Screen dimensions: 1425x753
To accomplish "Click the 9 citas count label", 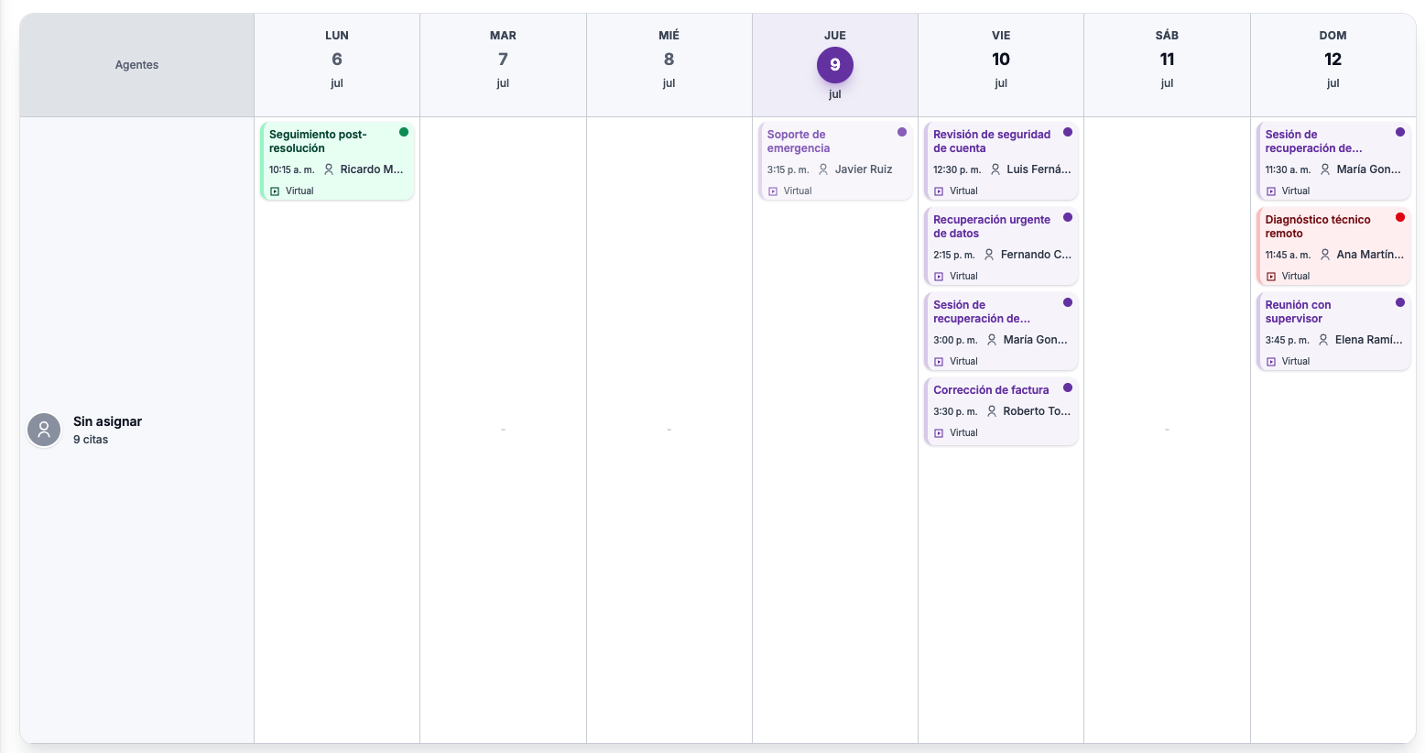I will [x=91, y=440].
